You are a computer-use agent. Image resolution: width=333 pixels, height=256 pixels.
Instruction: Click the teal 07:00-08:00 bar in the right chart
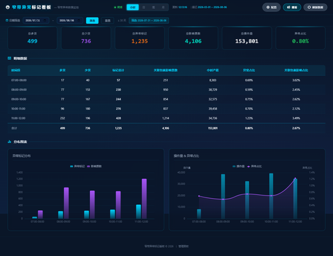(199, 214)
